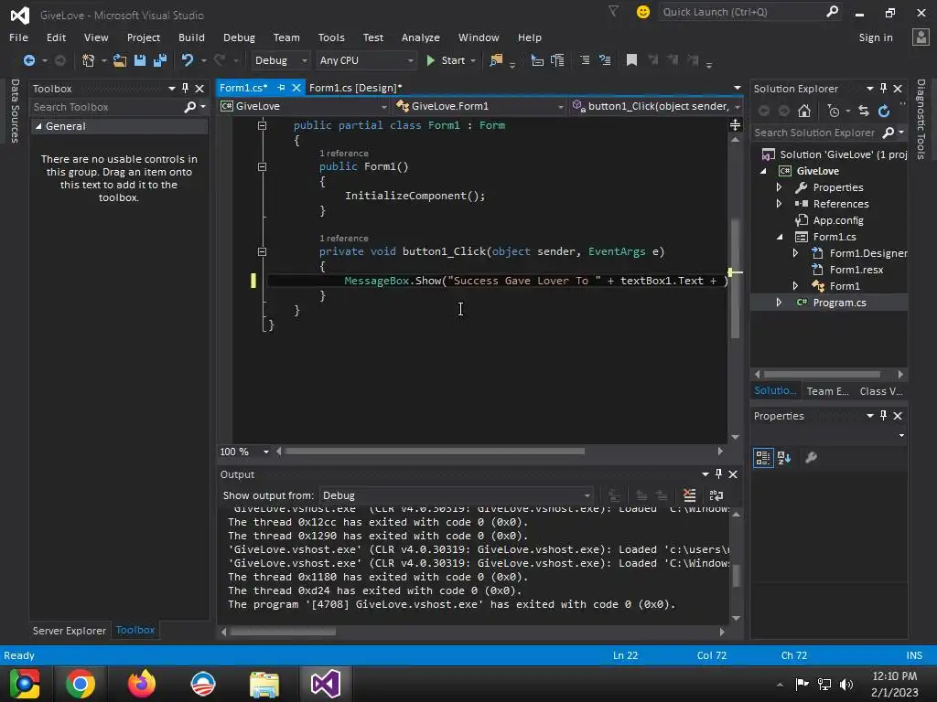Select Program.cs in Solution Explorer
Image resolution: width=937 pixels, height=702 pixels.
coord(839,303)
